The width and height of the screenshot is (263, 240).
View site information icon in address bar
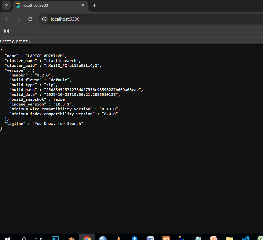pyautogui.click(x=44, y=19)
